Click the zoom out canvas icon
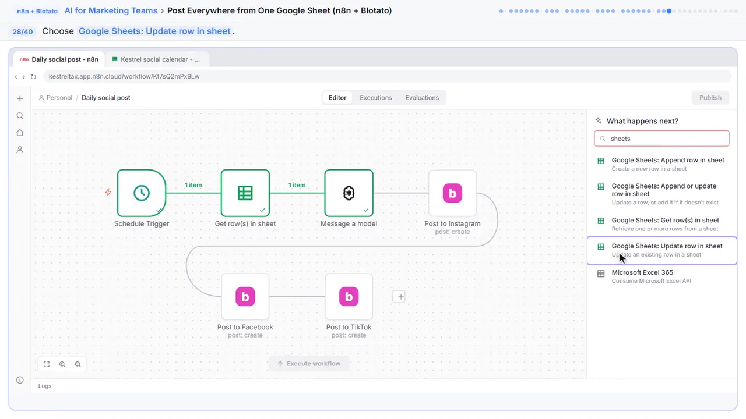Screen dimensions: 746x419 coord(78,364)
